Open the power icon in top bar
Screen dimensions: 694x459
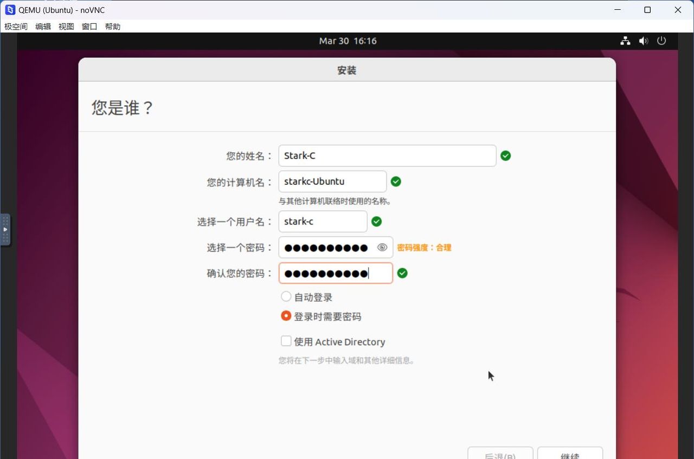[661, 41]
